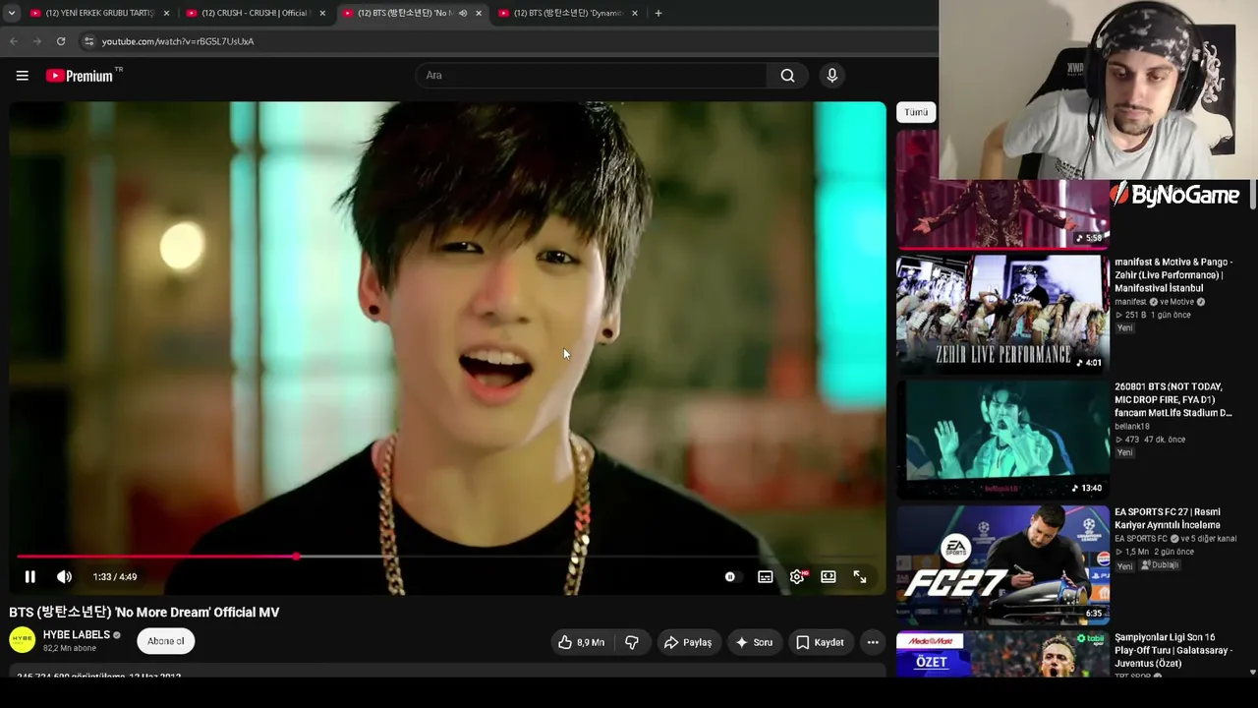This screenshot has width=1258, height=708.
Task: Go forward in browser history
Action: coord(37,41)
